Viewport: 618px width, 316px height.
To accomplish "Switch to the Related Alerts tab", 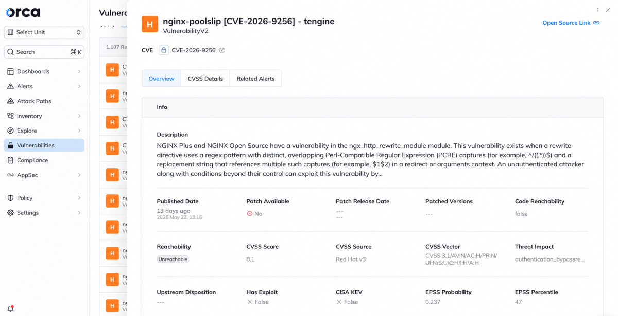I will (x=255, y=79).
